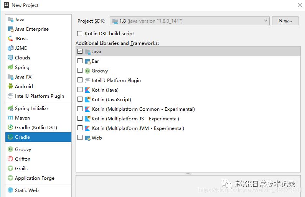This screenshot has height=197, width=305.
Task: Select the Clouds icon in project list
Action: 10,58
